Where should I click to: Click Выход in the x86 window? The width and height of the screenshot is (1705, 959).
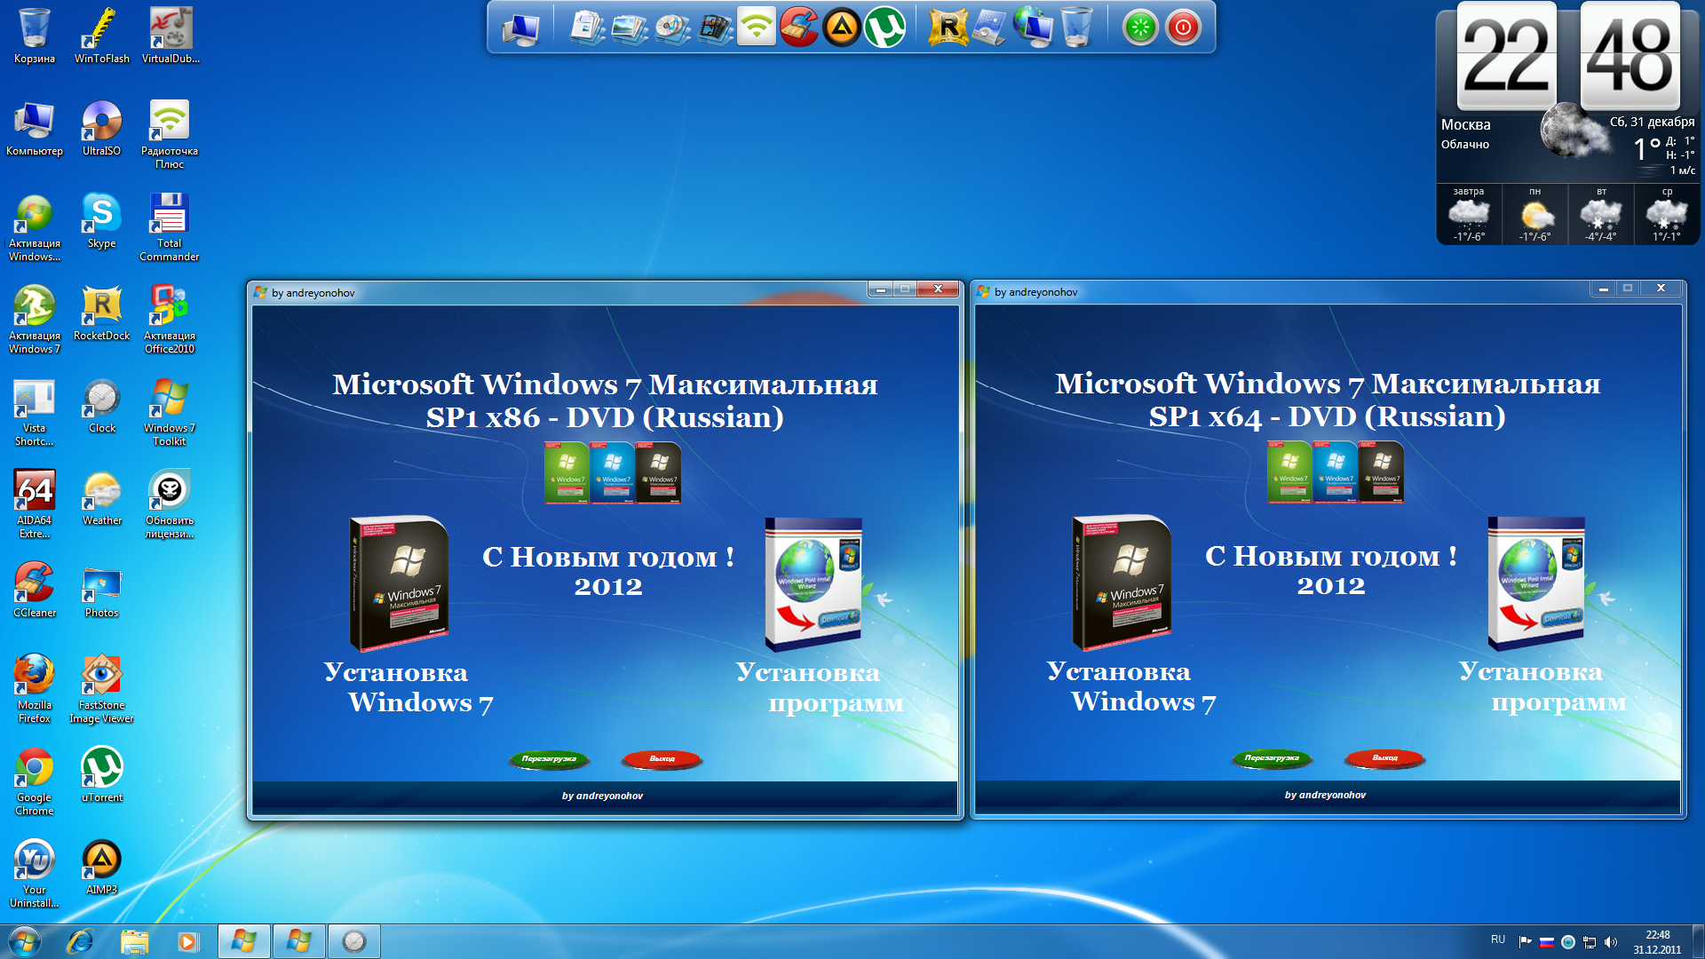point(662,759)
